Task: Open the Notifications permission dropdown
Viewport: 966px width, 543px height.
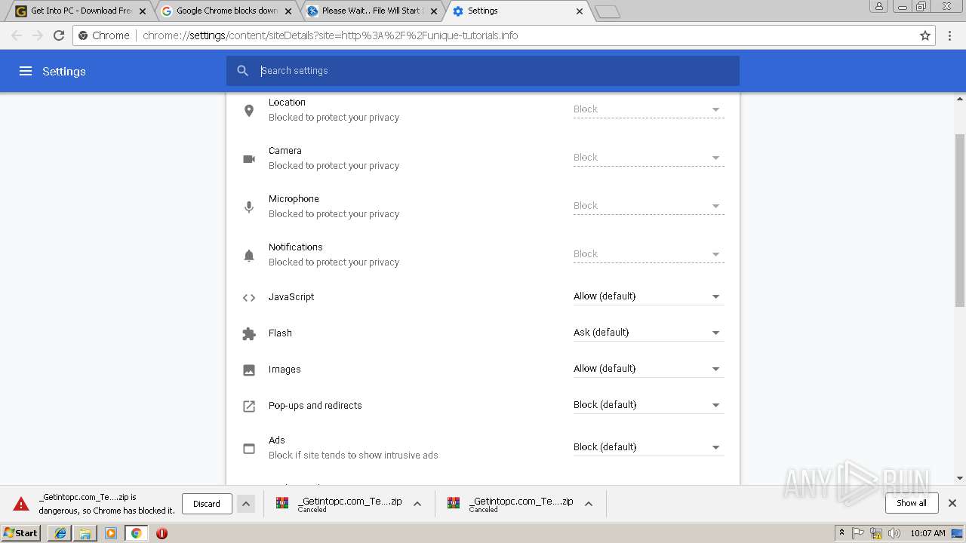Action: [649, 254]
